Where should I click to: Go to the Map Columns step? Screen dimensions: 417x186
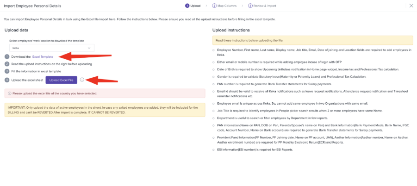click(x=228, y=6)
